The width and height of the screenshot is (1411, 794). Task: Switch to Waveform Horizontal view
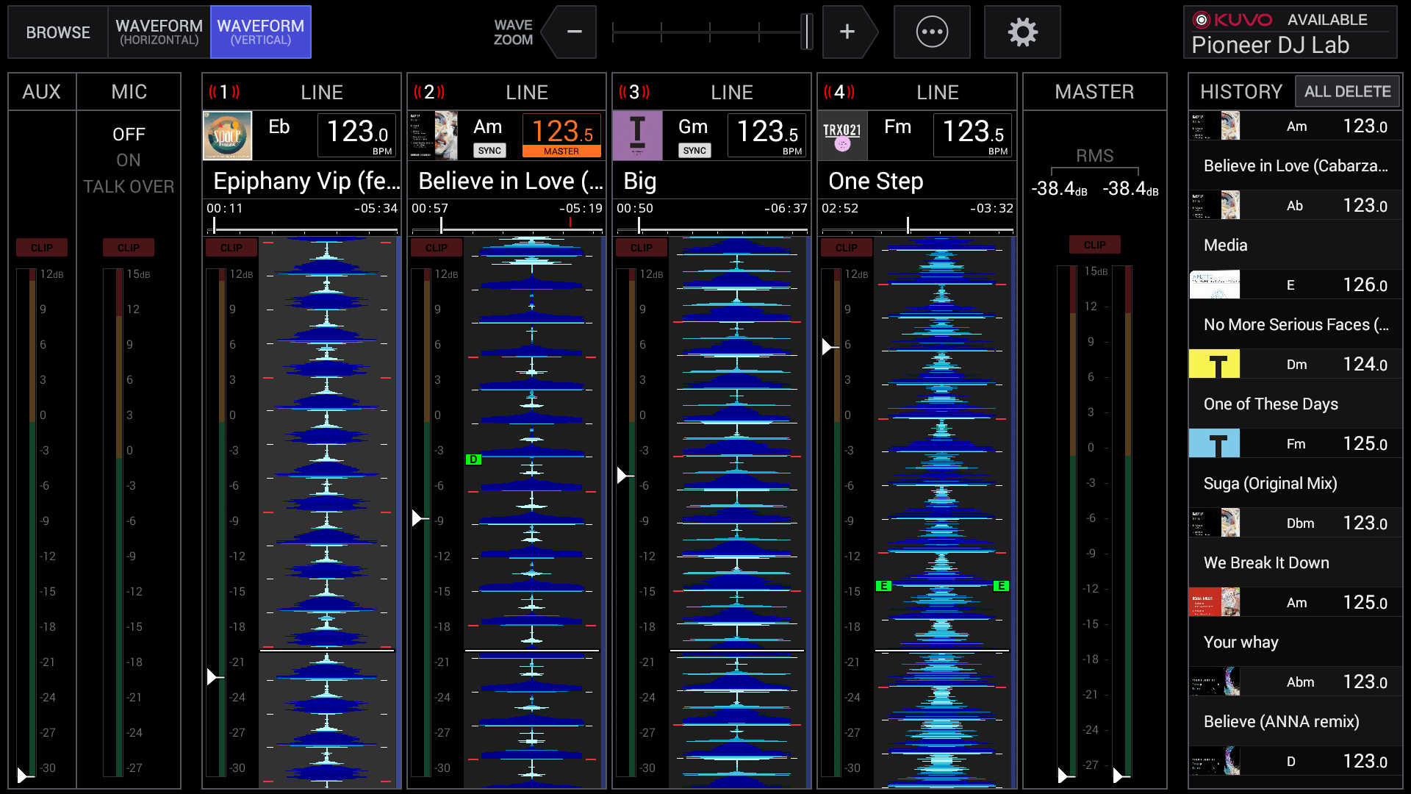point(159,32)
